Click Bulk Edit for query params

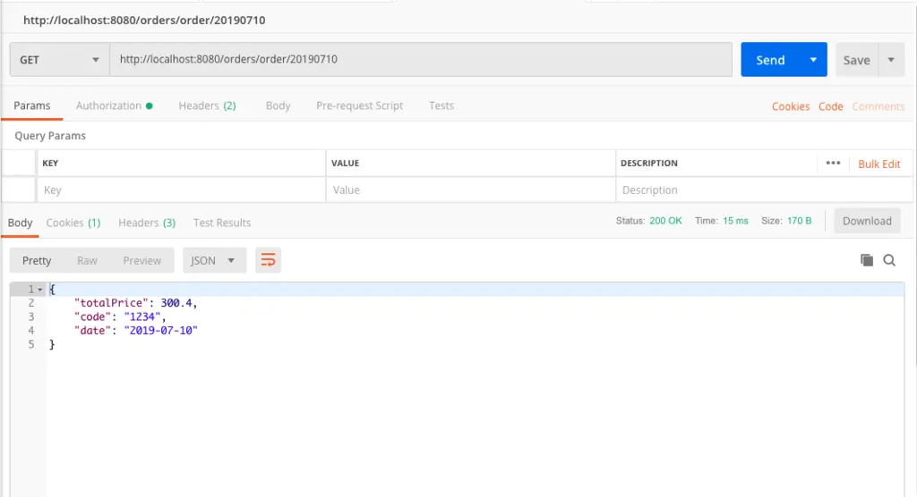(x=879, y=164)
